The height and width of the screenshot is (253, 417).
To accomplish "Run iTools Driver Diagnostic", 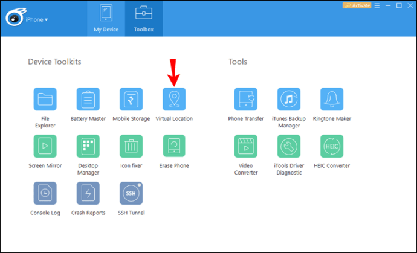I will tap(289, 146).
